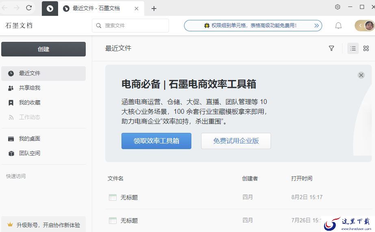Click the cube icon beside 团队空间
This screenshot has width=375, height=232.
tap(11, 154)
